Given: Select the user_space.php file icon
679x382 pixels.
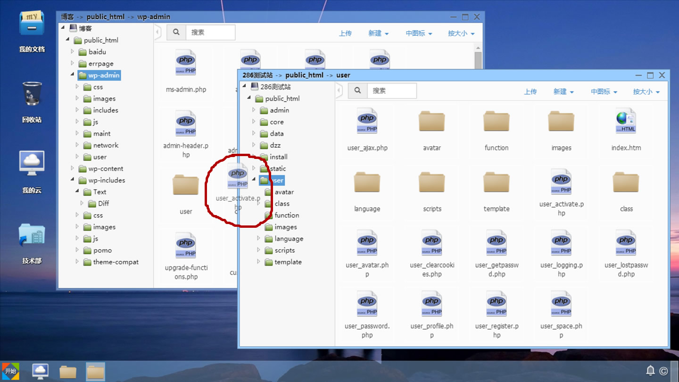Looking at the screenshot, I should pos(561,304).
